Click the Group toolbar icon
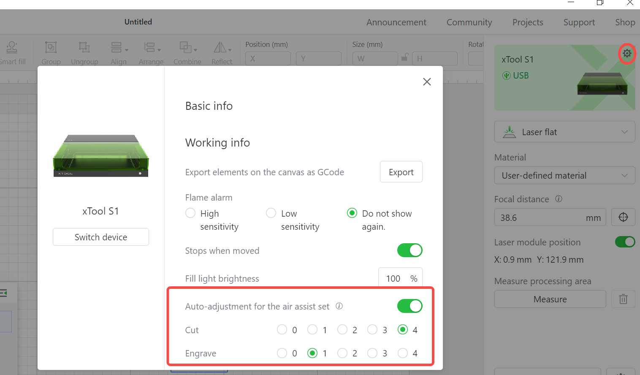640x375 pixels. tap(51, 47)
